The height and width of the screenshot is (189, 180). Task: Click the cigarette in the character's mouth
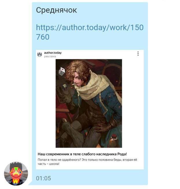(x=73, y=84)
